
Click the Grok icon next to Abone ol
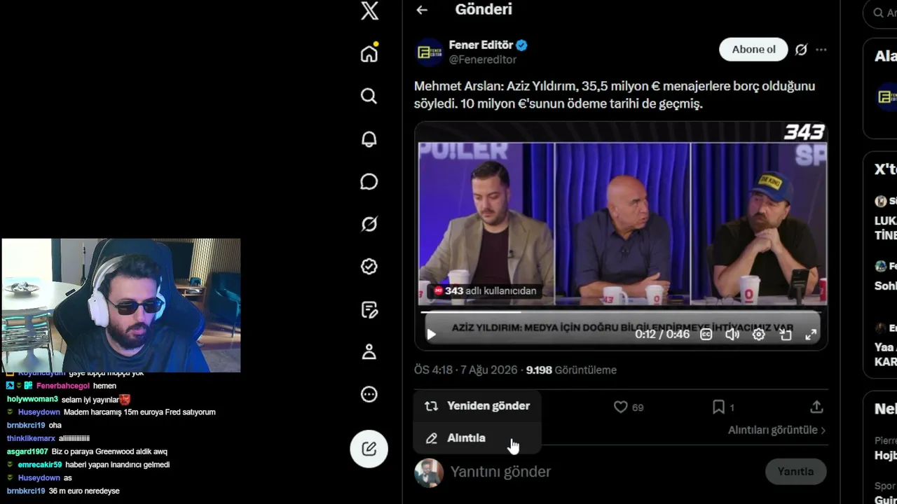pos(801,50)
